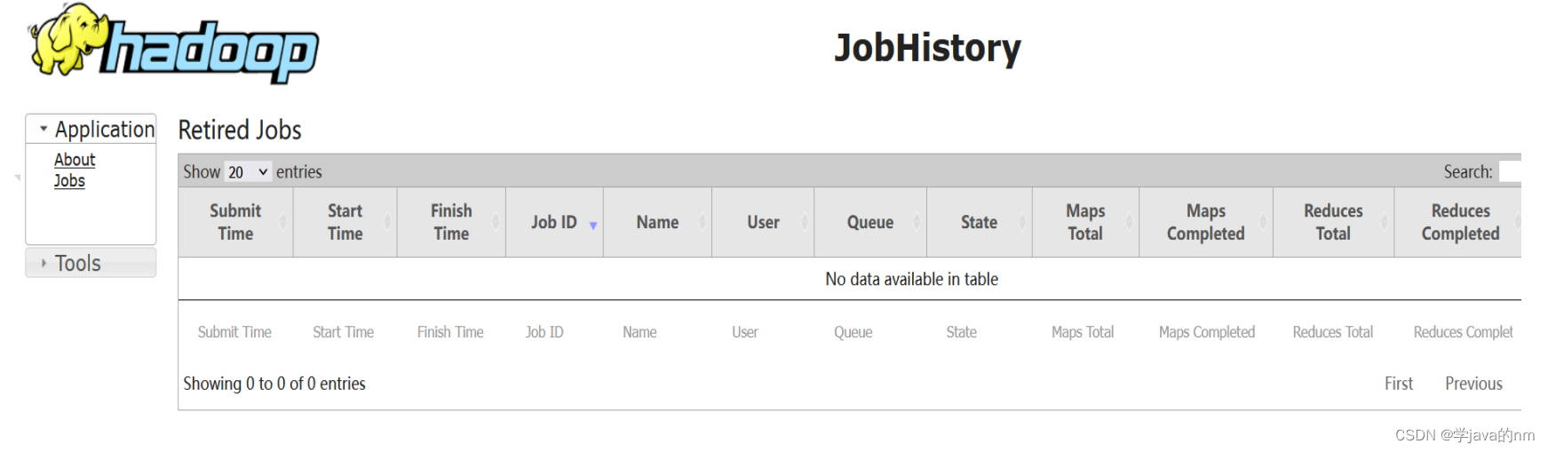Sort table by Start Time column
This screenshot has height=452, width=1548.
pos(345,222)
